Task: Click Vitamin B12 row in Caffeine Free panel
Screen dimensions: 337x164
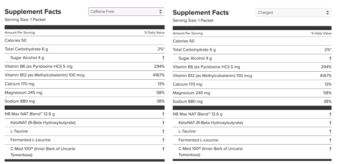Action: 45,75
